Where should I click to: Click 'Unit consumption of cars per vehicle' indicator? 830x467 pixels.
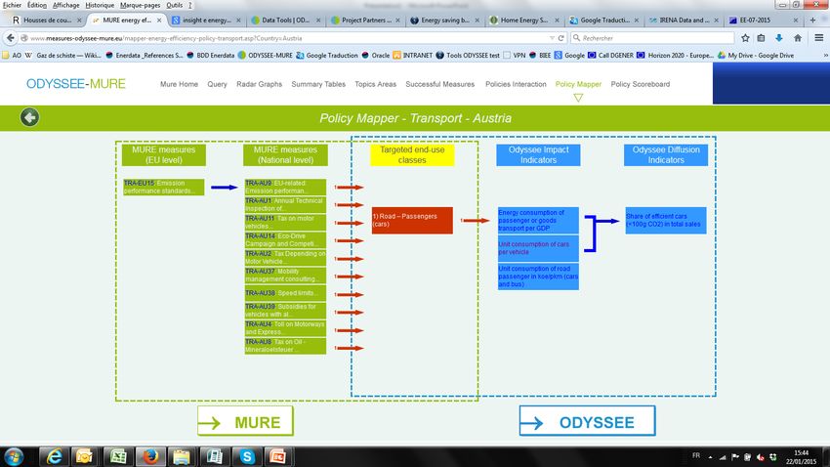tap(538, 248)
